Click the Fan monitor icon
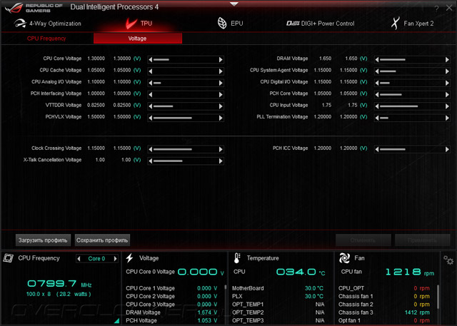This screenshot has height=326, width=457. (344, 258)
